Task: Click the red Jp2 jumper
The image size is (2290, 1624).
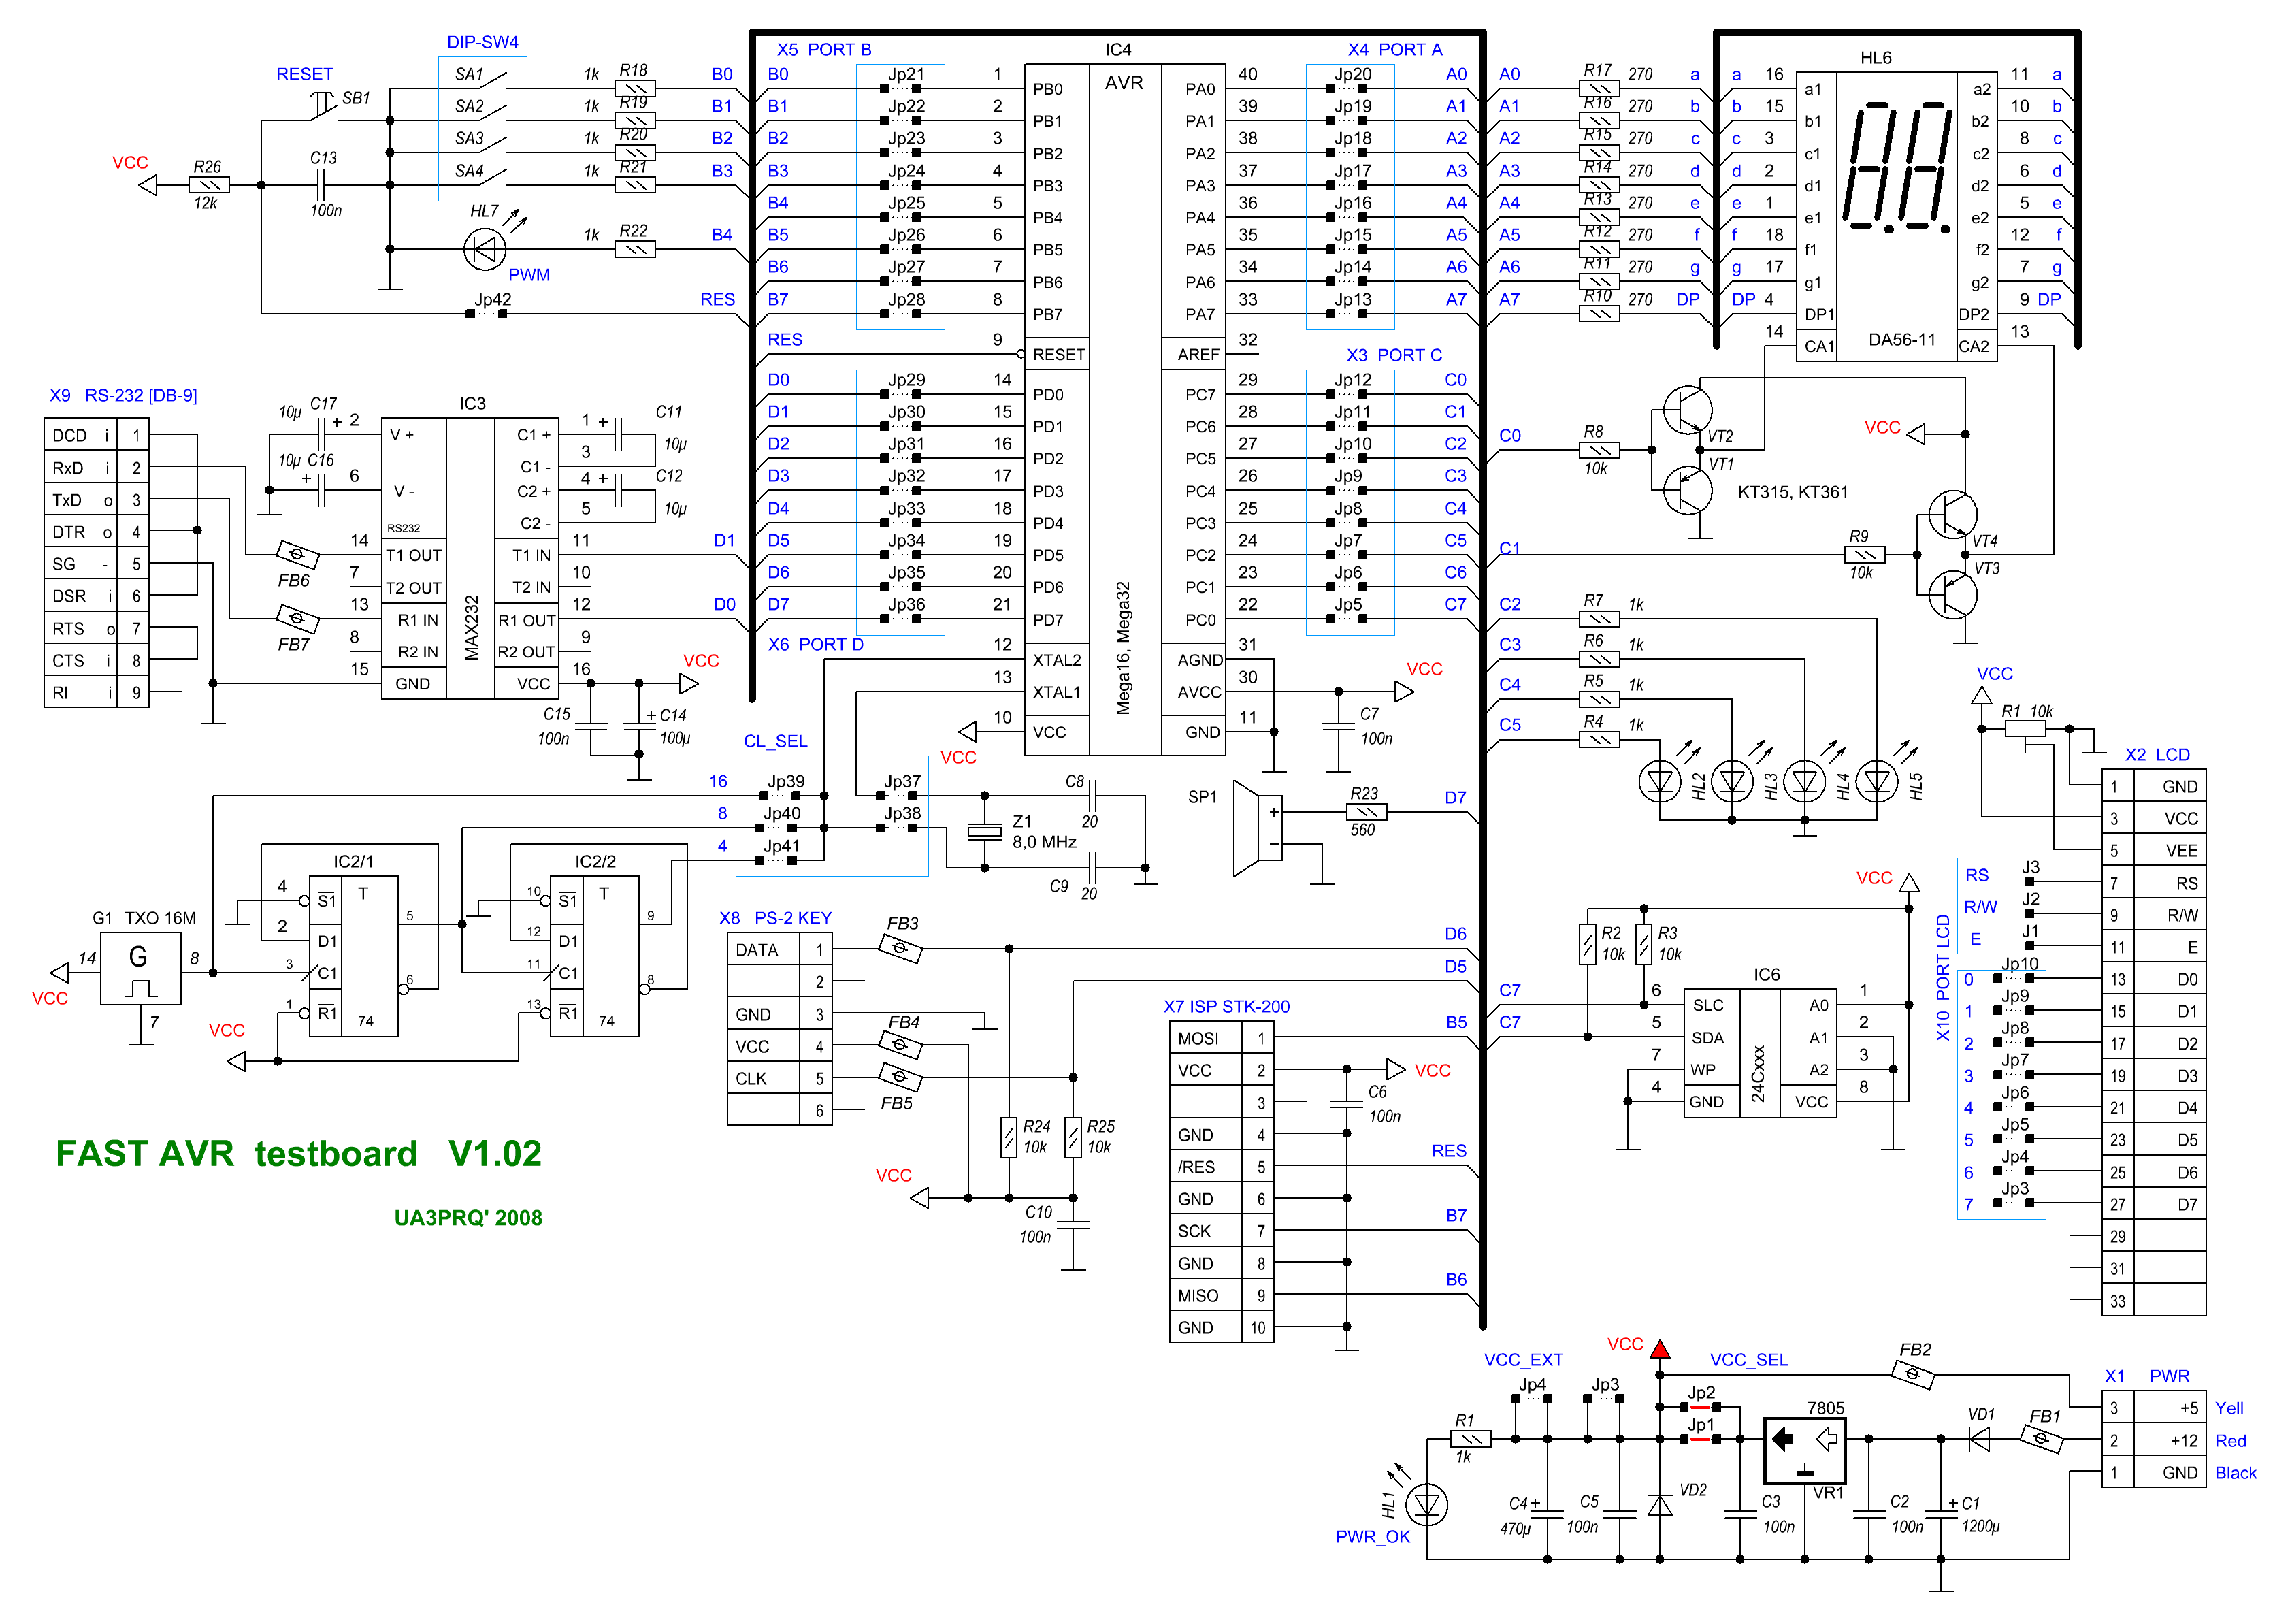Action: [1699, 1406]
